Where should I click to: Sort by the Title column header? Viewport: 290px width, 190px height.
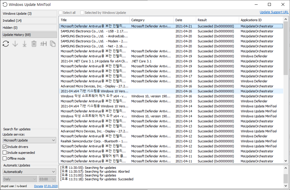tap(94, 20)
